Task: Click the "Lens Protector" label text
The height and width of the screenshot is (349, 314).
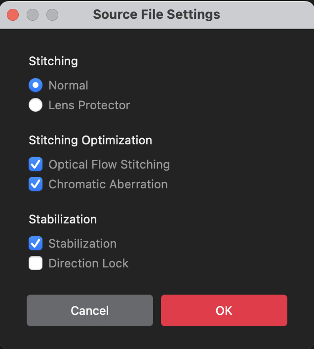Action: coord(89,105)
